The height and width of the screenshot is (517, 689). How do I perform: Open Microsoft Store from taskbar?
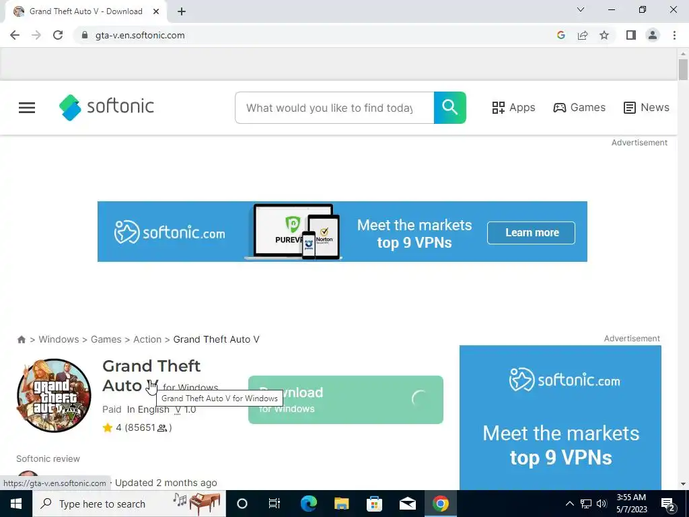click(374, 504)
